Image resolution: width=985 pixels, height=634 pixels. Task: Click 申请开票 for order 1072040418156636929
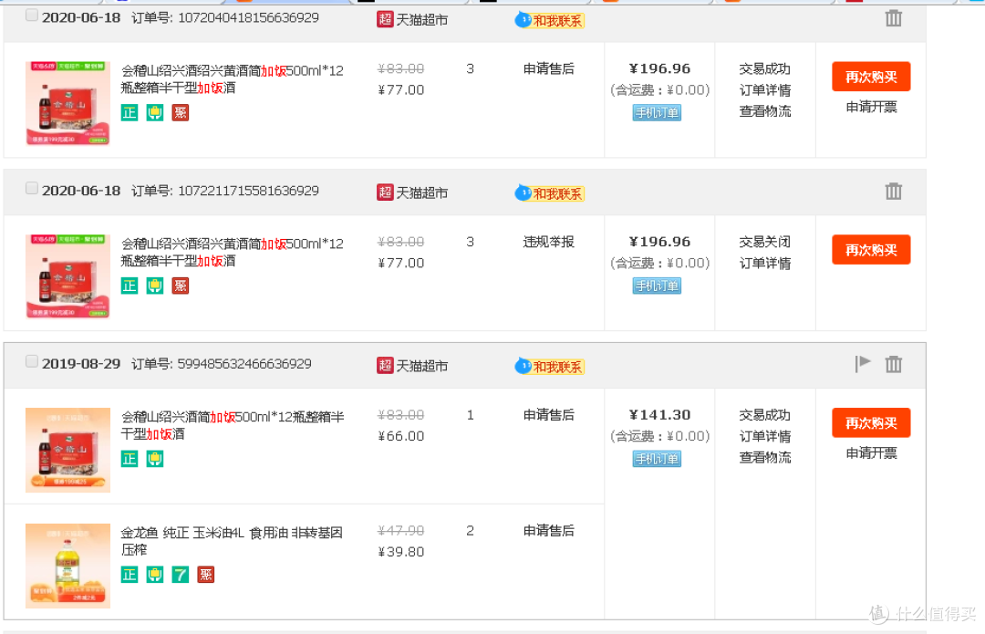pyautogui.click(x=871, y=107)
